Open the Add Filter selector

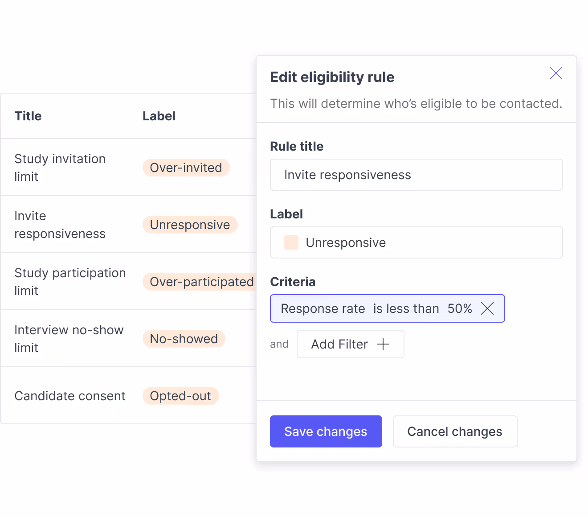point(350,344)
